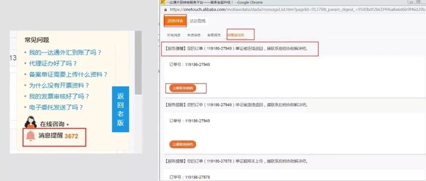This screenshot has width=426, height=181.
Task: Click first orange 立即联系拍档 button
Action: (x=182, y=88)
